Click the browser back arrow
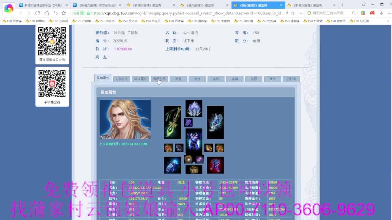392x220 pixels. pyautogui.click(x=21, y=13)
